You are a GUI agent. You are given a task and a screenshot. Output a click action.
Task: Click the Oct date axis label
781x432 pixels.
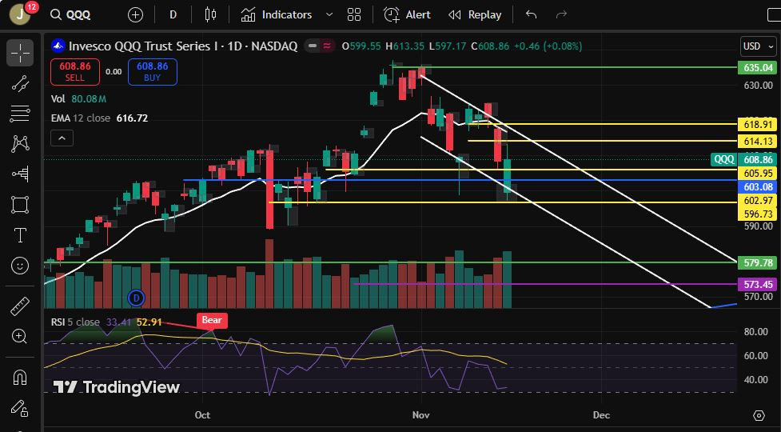tap(202, 415)
